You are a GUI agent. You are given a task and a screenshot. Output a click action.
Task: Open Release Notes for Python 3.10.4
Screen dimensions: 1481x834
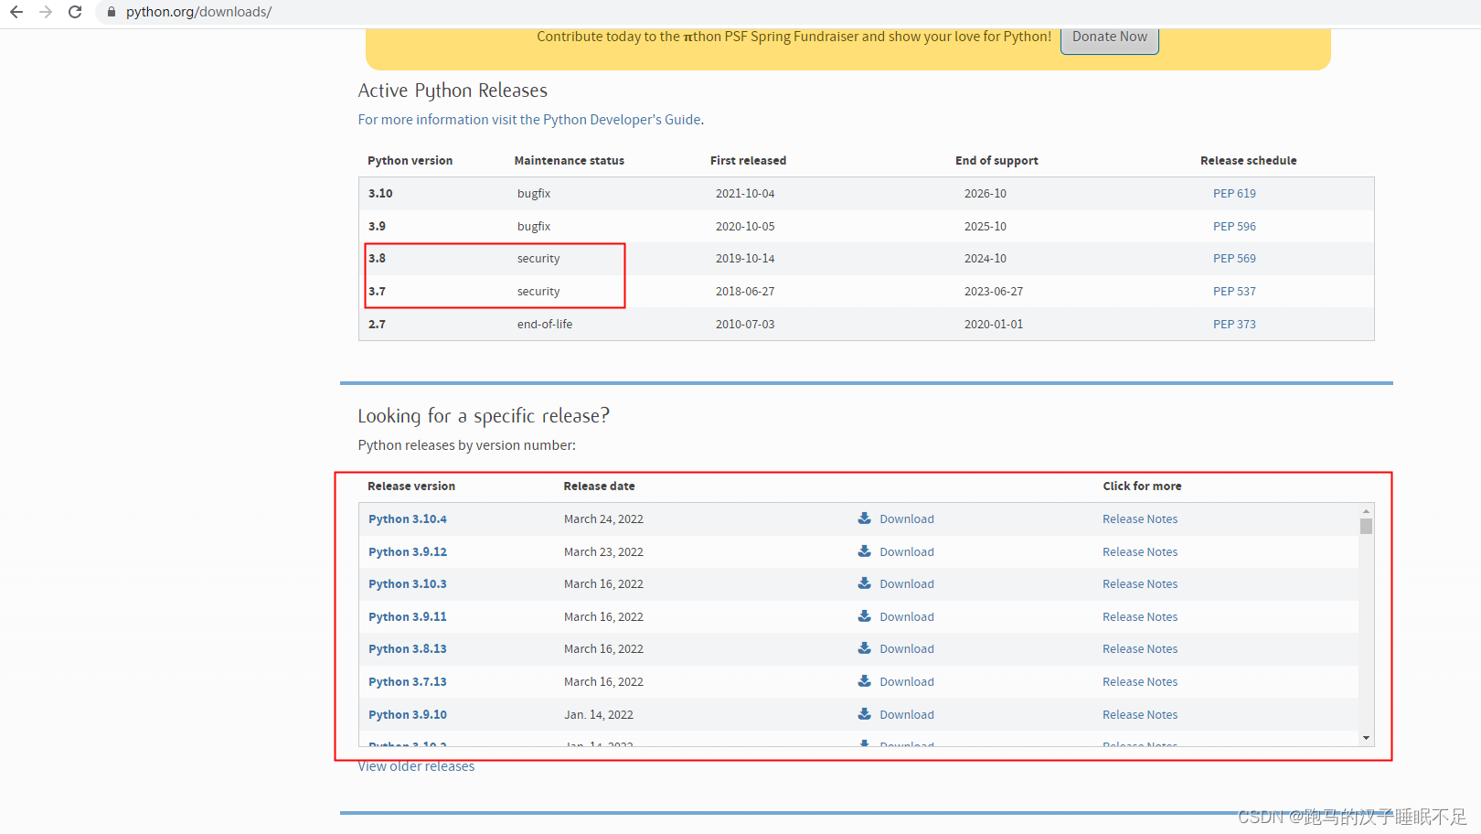pyautogui.click(x=1140, y=519)
